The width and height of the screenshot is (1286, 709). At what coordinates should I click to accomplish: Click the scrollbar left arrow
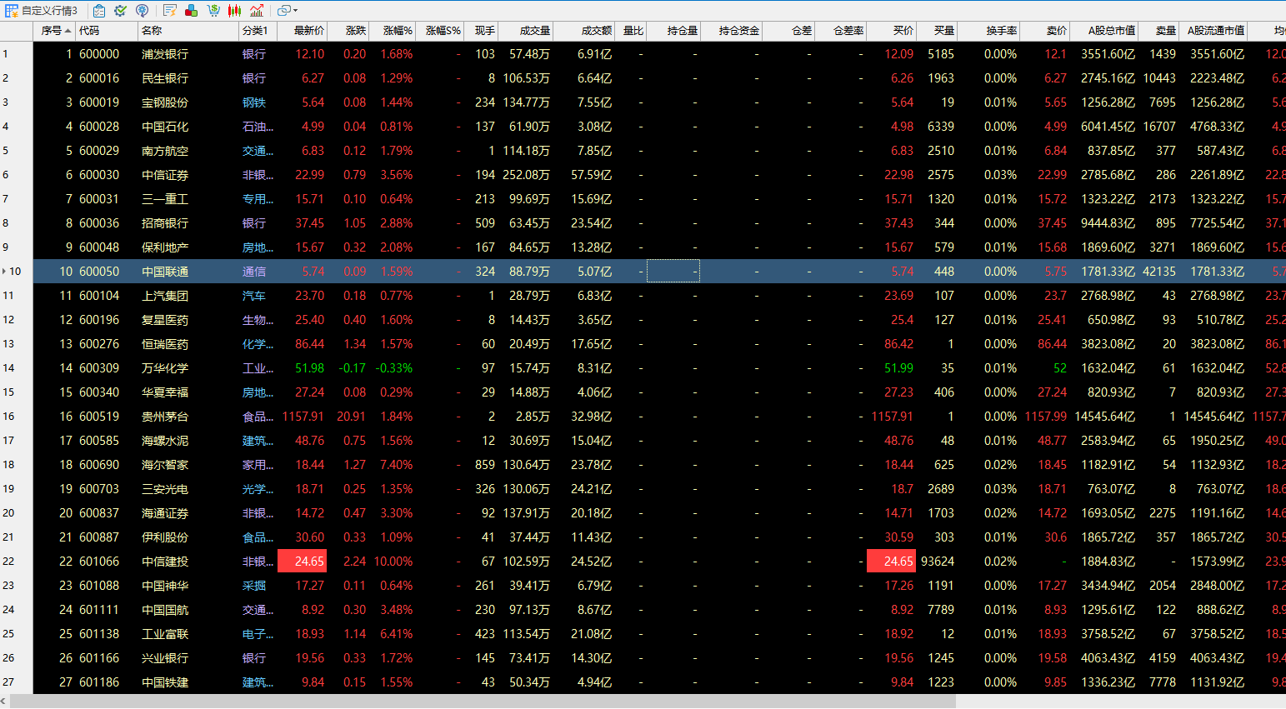point(4,702)
